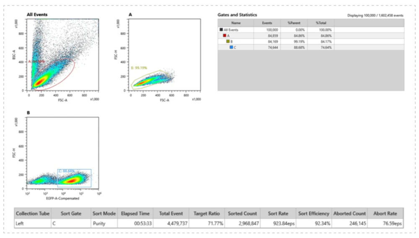Click the black All Events color swatch
Image resolution: width=419 pixels, height=238 pixels.
221,30
